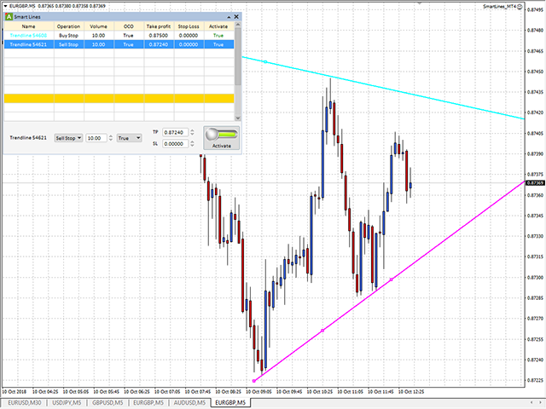Select the Trendline 54621 Sell Stop row
This screenshot has width=546, height=409.
(x=119, y=44)
